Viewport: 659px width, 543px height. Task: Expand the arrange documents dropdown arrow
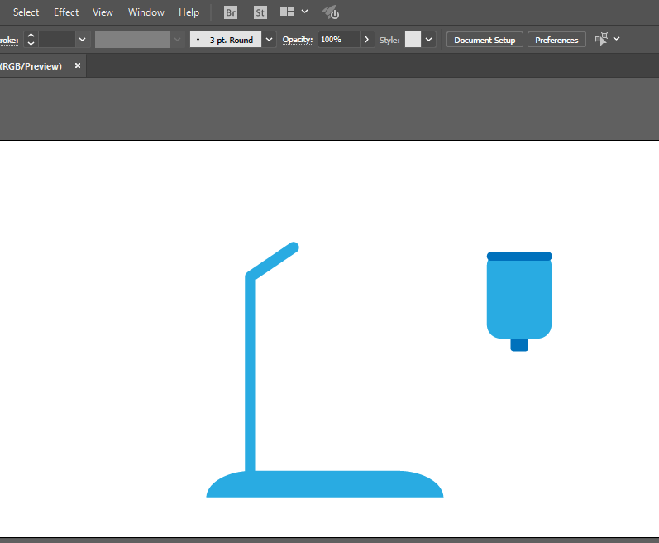point(305,12)
